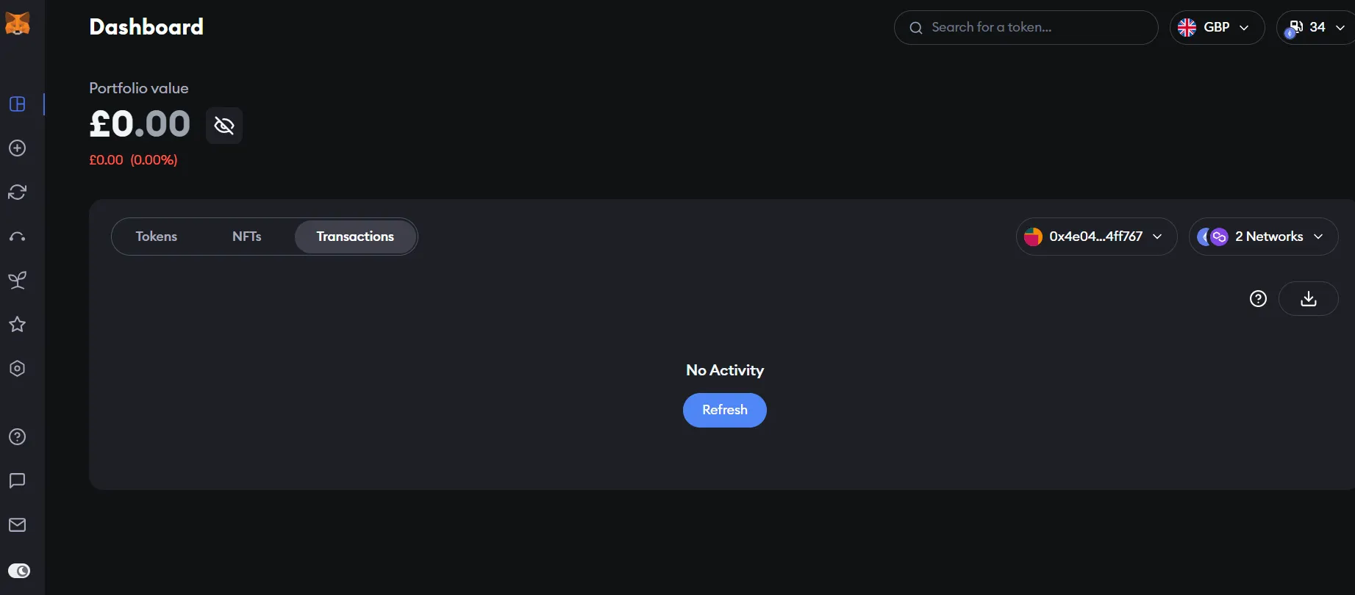Open the Swap arrows sidebar icon

pos(18,192)
